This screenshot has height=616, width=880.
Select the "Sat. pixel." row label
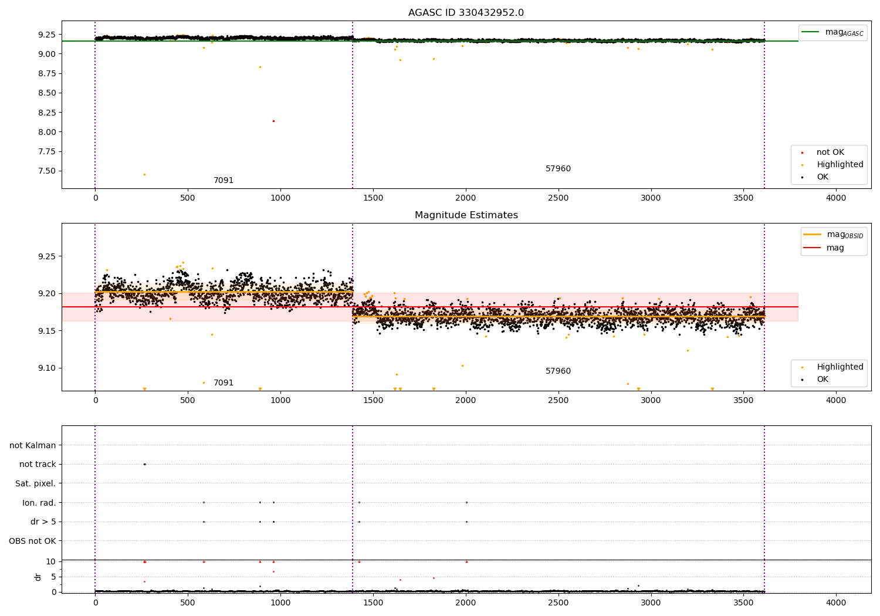(x=36, y=483)
